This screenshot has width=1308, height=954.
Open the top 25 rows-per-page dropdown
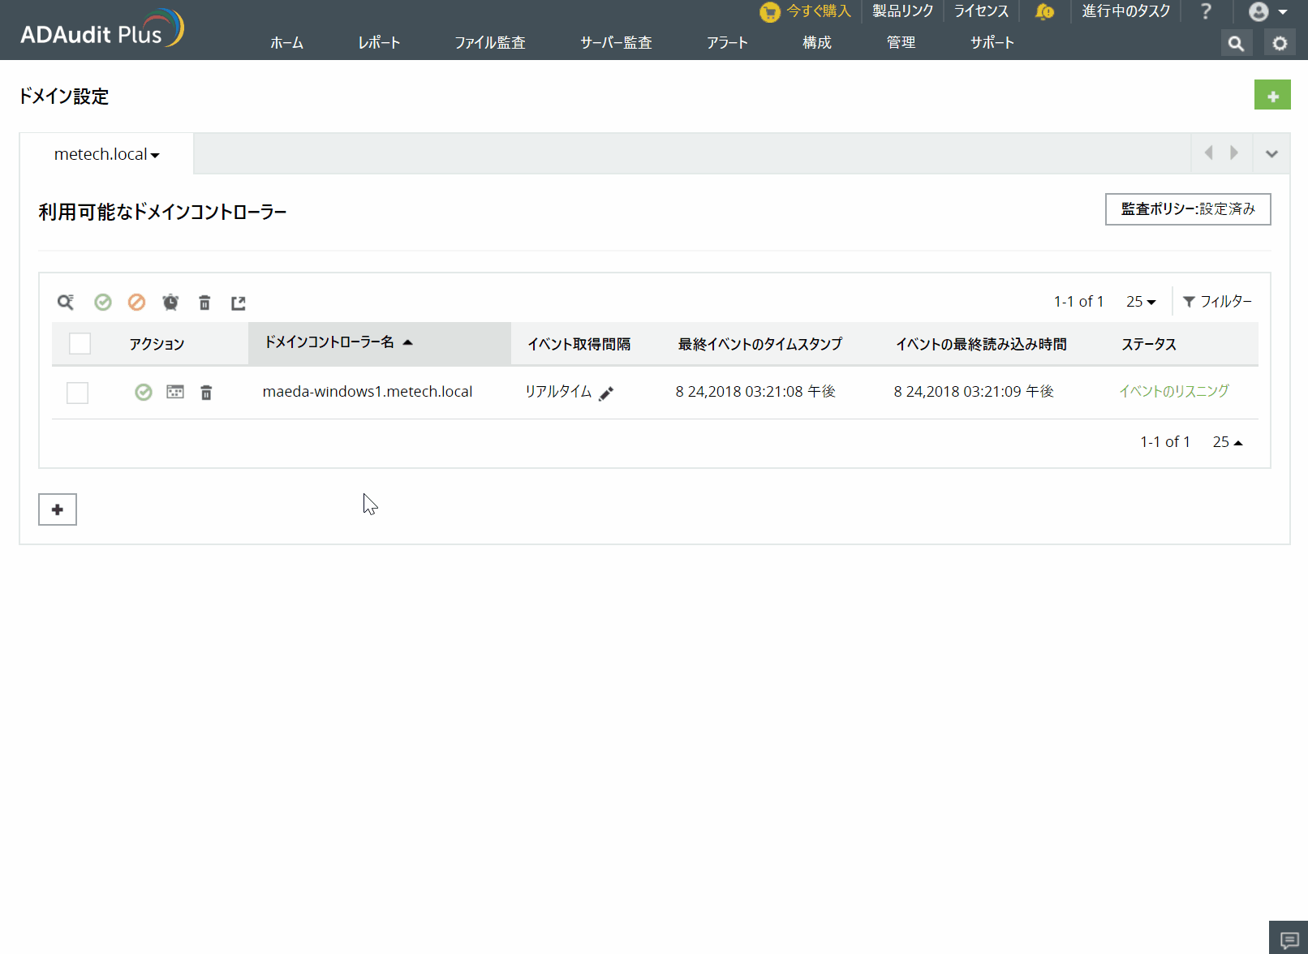coord(1141,302)
